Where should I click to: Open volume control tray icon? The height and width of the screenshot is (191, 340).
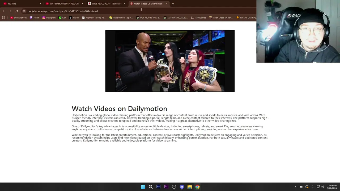click(322, 187)
